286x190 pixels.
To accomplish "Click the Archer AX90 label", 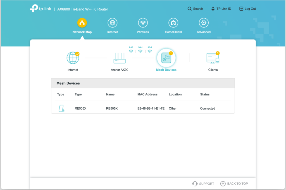I will tap(120, 70).
